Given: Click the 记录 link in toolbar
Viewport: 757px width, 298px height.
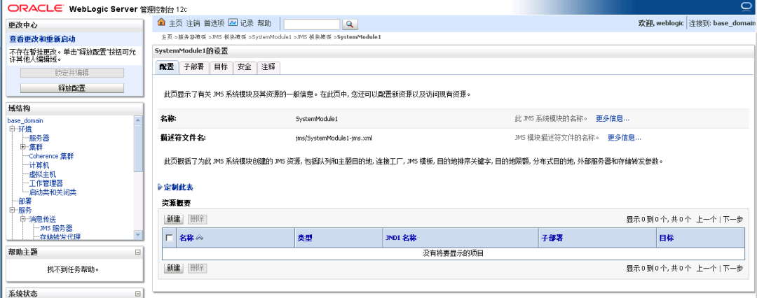Looking at the screenshot, I should tap(247, 23).
